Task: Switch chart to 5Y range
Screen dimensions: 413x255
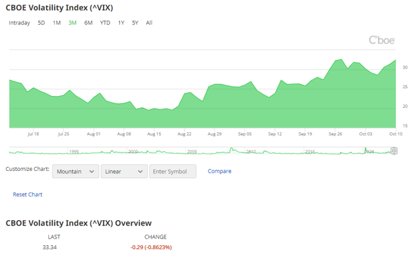Action: [135, 23]
